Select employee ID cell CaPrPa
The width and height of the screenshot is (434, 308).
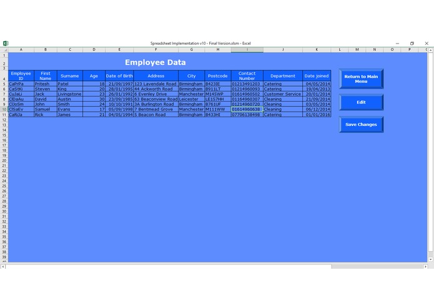pos(21,84)
